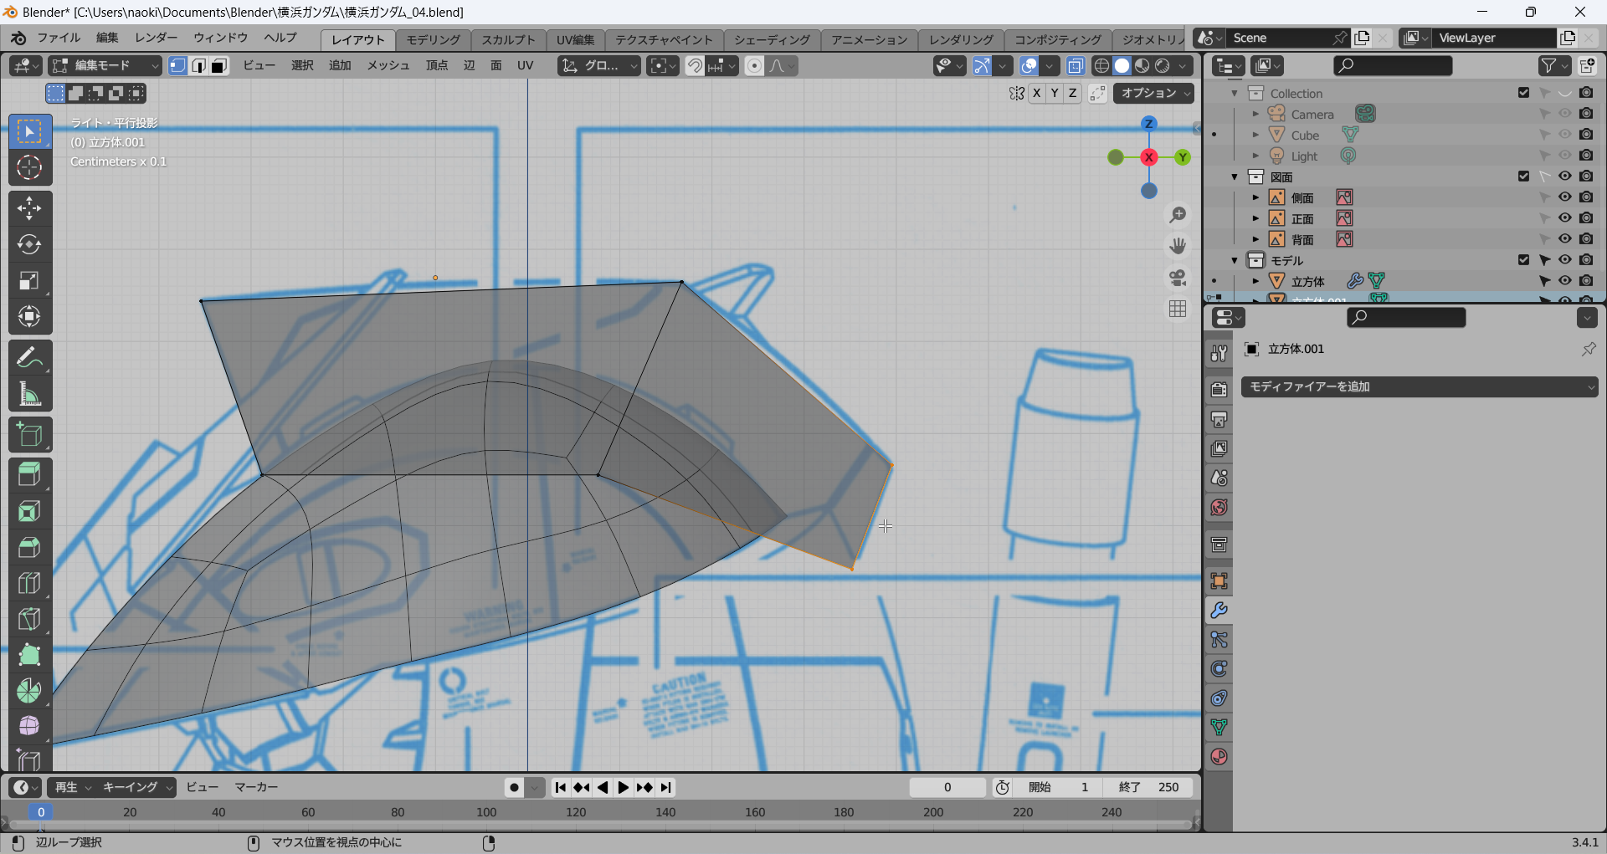This screenshot has width=1607, height=854.
Task: Select the Move tool in toolbar
Action: point(29,208)
